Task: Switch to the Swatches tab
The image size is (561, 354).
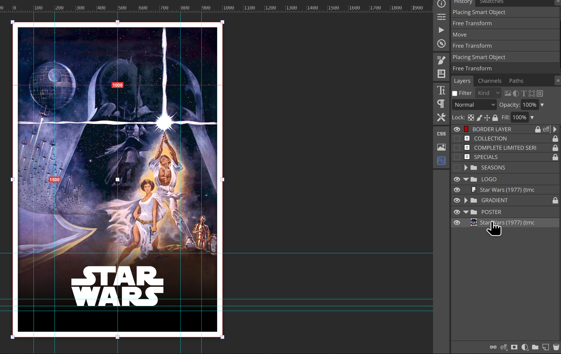Action: point(491,2)
